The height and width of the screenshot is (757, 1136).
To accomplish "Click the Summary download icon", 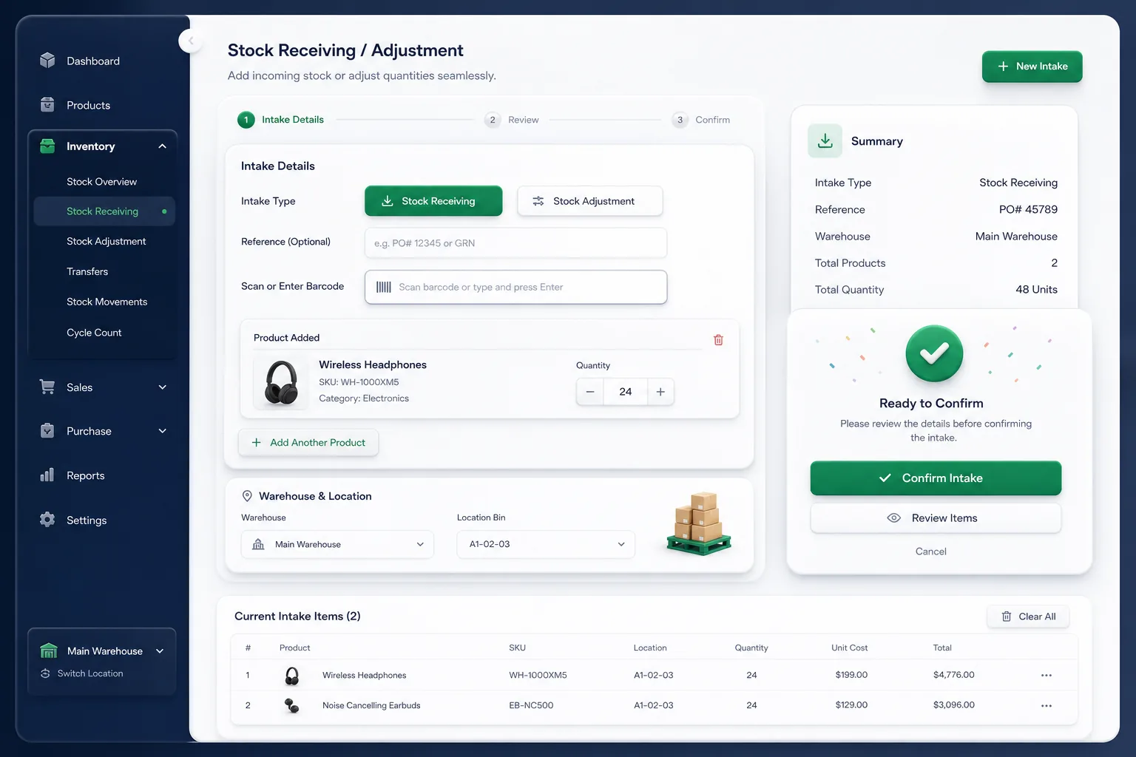I will 825,140.
